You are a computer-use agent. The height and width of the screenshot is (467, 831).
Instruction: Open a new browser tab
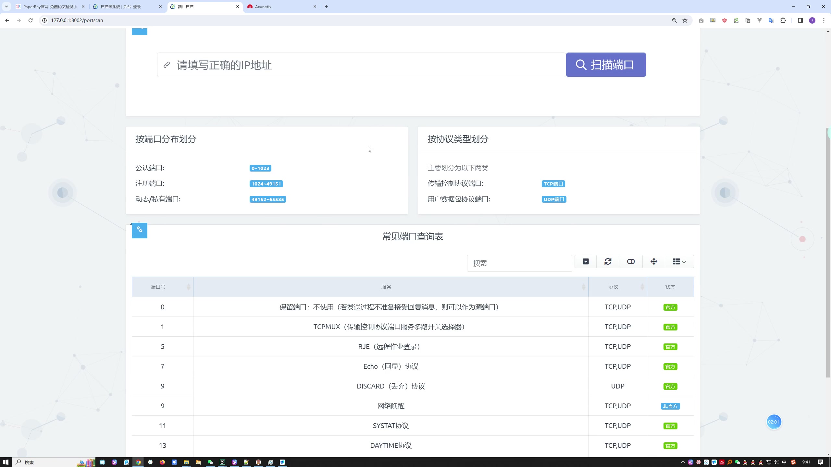click(x=327, y=6)
